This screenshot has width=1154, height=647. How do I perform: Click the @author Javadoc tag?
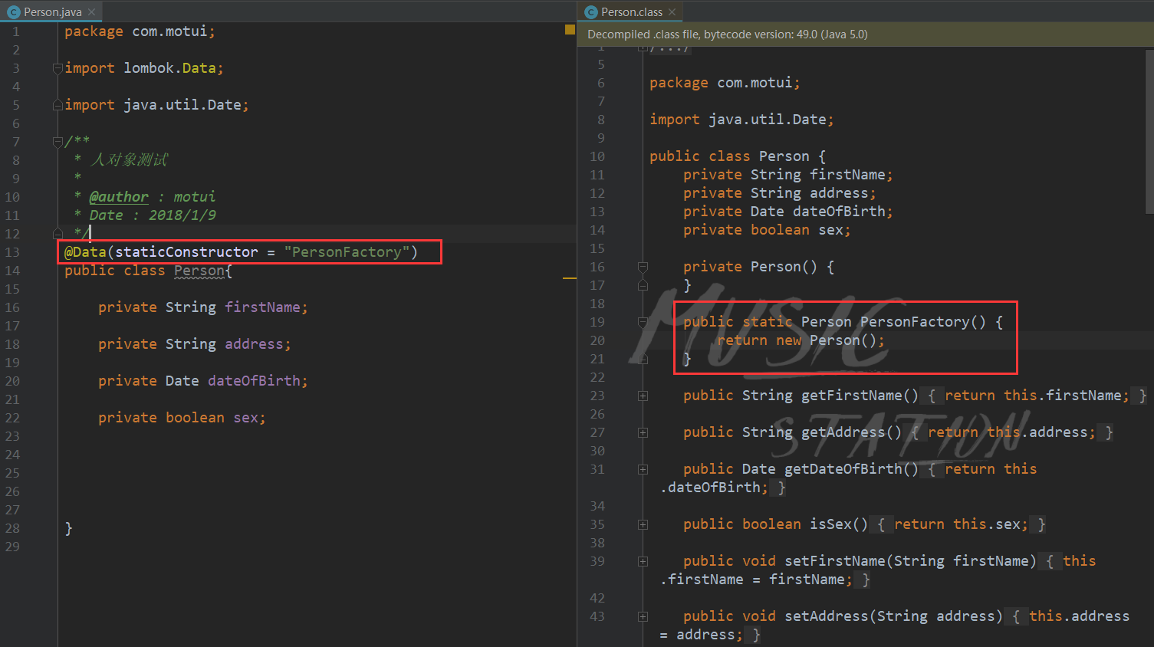(x=119, y=197)
